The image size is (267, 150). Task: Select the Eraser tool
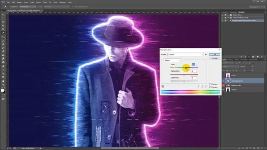pyautogui.click(x=3, y=51)
